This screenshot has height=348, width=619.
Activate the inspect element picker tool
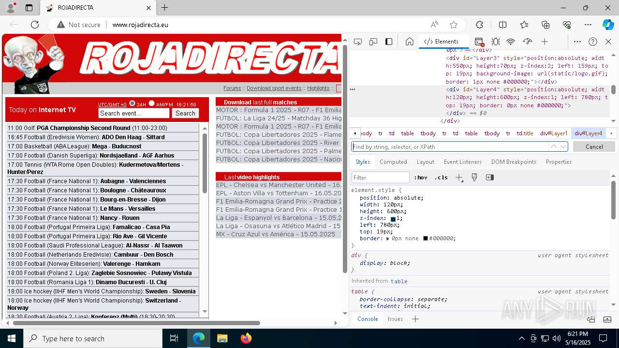pyautogui.click(x=357, y=42)
